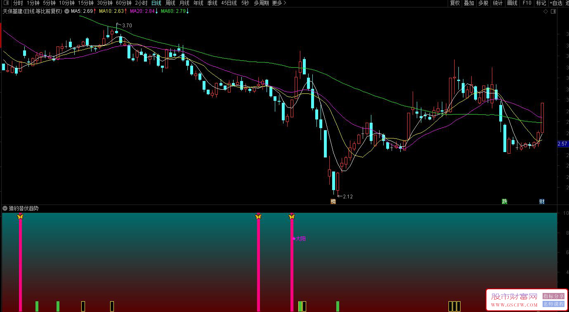
Task: Switch to 年线 yearly chart
Action: click(x=198, y=3)
